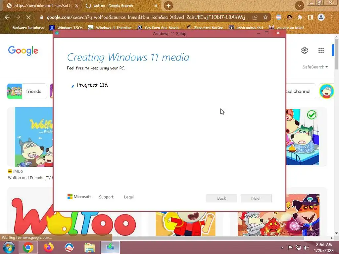Open Malware Database bookmark

click(x=28, y=28)
